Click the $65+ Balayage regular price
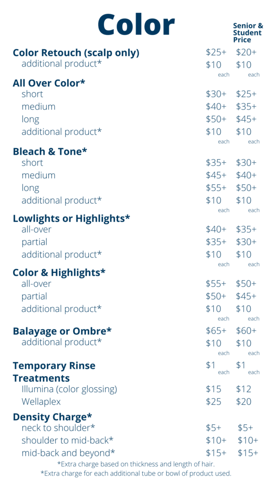This screenshot has width=272, height=483. pyautogui.click(x=216, y=331)
